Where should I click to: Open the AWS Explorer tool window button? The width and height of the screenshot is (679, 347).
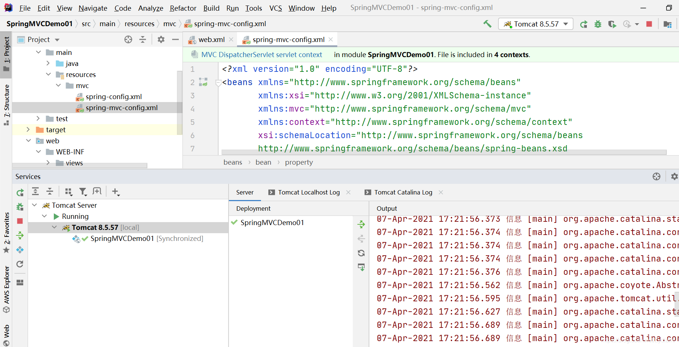pyautogui.click(x=6, y=290)
